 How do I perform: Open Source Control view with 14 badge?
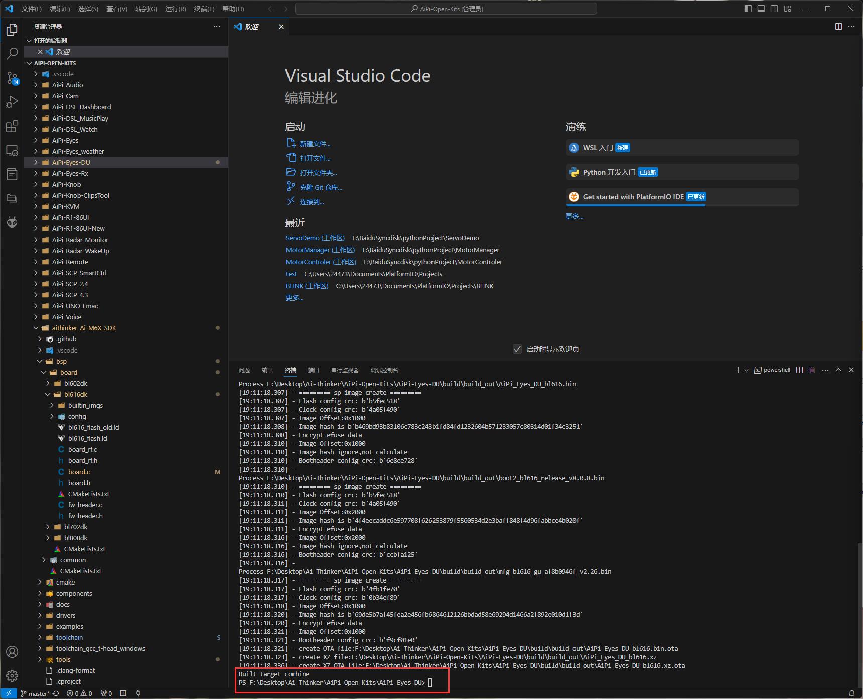point(12,78)
